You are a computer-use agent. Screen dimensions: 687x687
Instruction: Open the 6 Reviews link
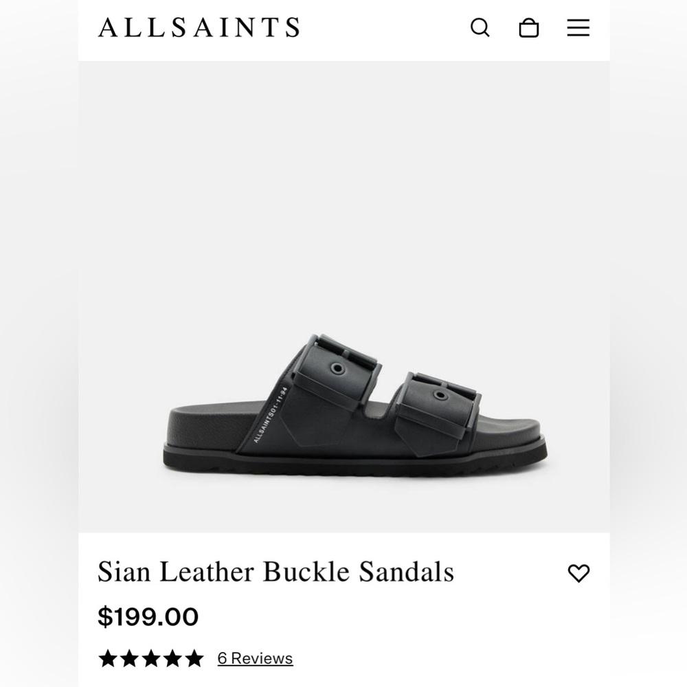pos(255,658)
